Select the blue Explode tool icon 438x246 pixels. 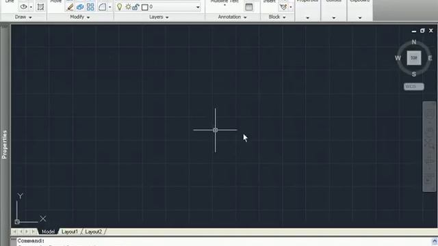tap(80, 7)
